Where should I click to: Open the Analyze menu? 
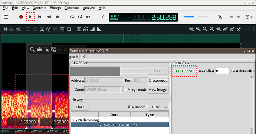pos(89,8)
